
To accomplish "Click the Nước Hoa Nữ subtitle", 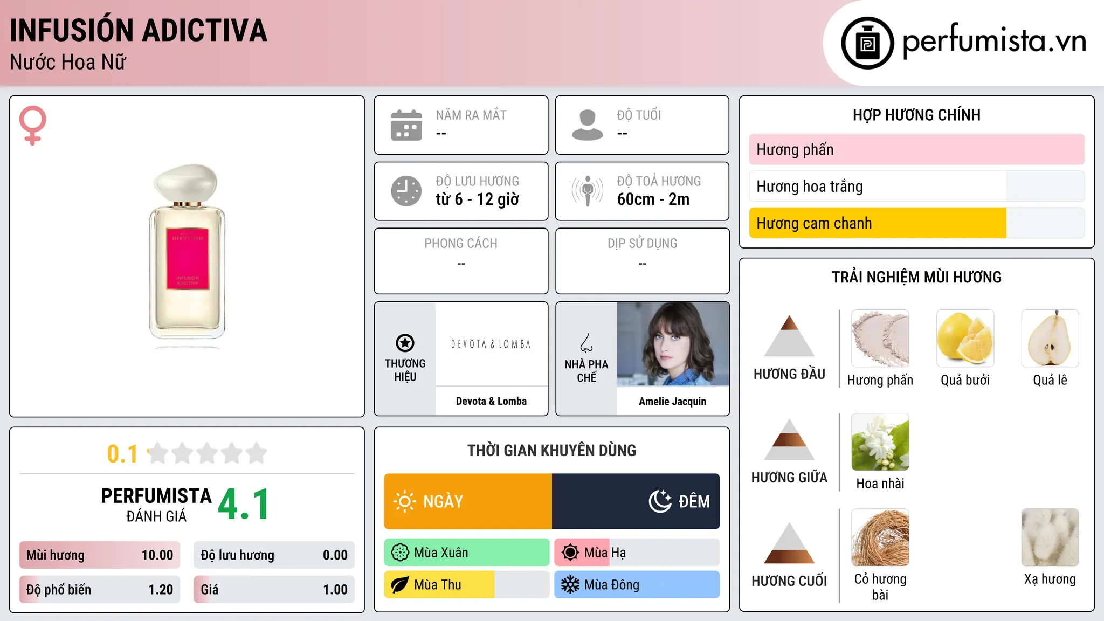I will [68, 62].
